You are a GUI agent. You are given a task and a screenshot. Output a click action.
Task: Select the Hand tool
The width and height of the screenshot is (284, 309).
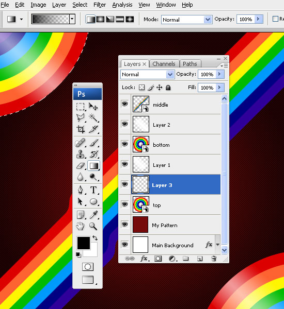[x=80, y=226]
